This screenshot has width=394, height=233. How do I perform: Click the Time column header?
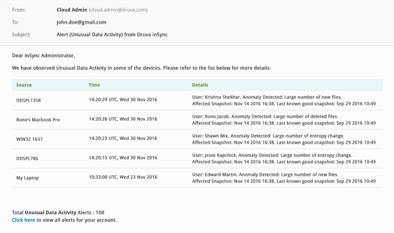pos(94,85)
